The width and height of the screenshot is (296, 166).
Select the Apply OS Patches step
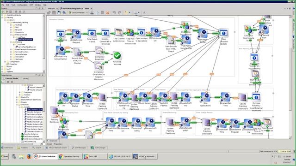pos(164,97)
